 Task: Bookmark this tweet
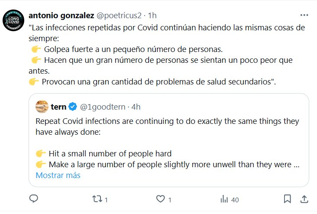[287, 199]
